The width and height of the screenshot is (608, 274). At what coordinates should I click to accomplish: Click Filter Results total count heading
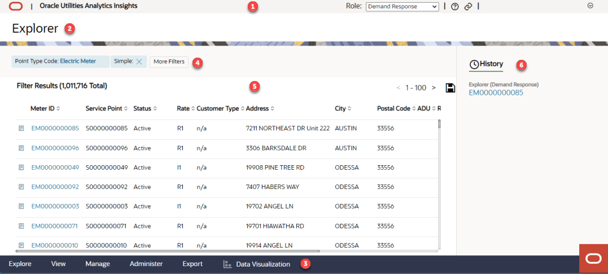[x=62, y=86]
